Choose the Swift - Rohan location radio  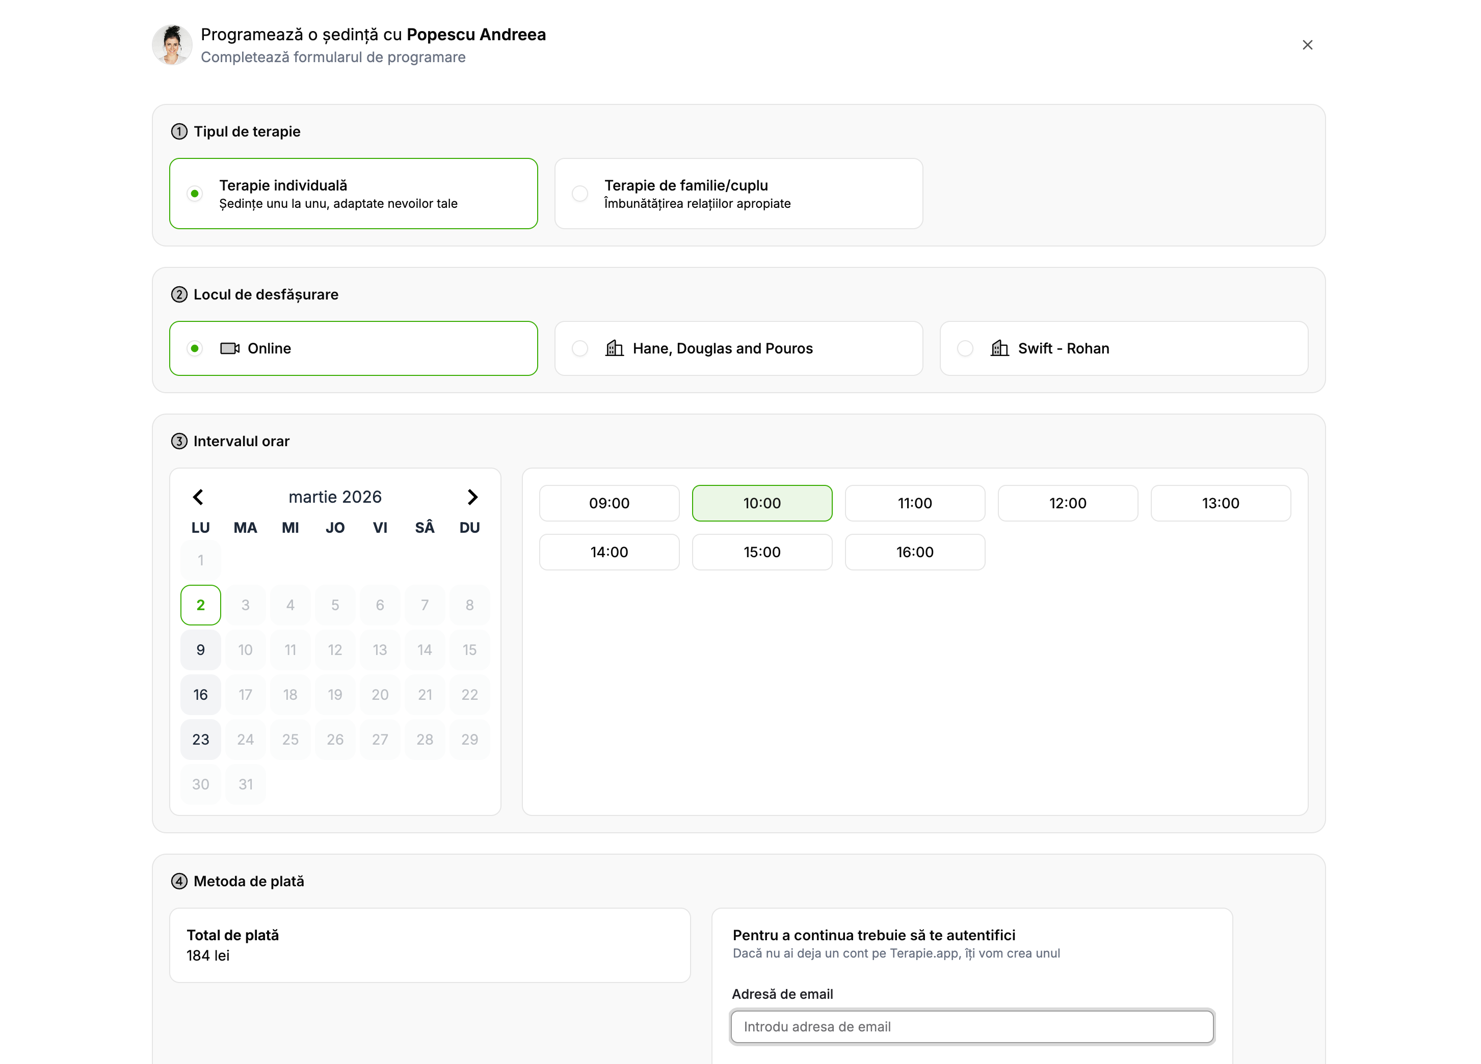(x=965, y=348)
